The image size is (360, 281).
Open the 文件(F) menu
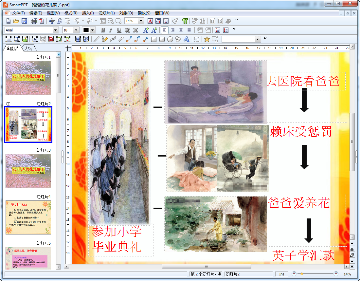click(18, 13)
